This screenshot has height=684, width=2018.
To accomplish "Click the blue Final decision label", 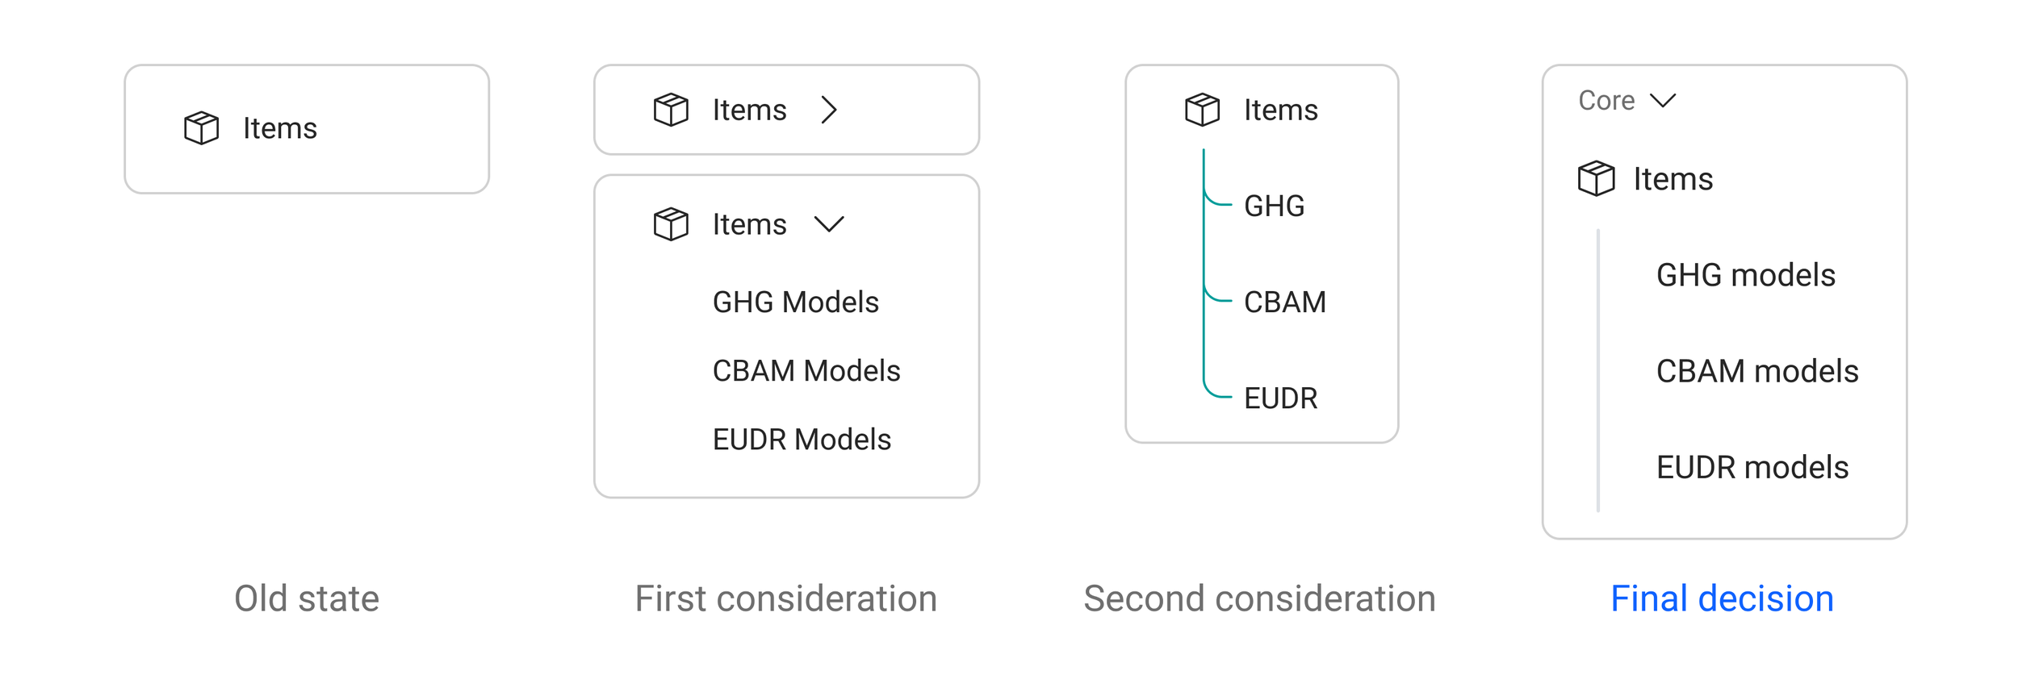I will (1722, 598).
